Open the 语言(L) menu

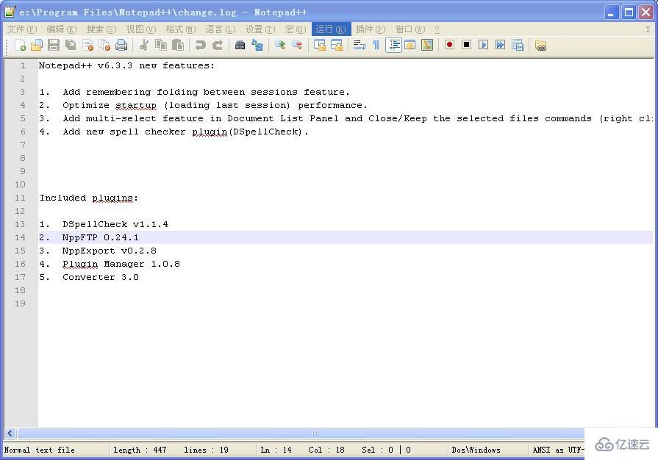[221, 29]
